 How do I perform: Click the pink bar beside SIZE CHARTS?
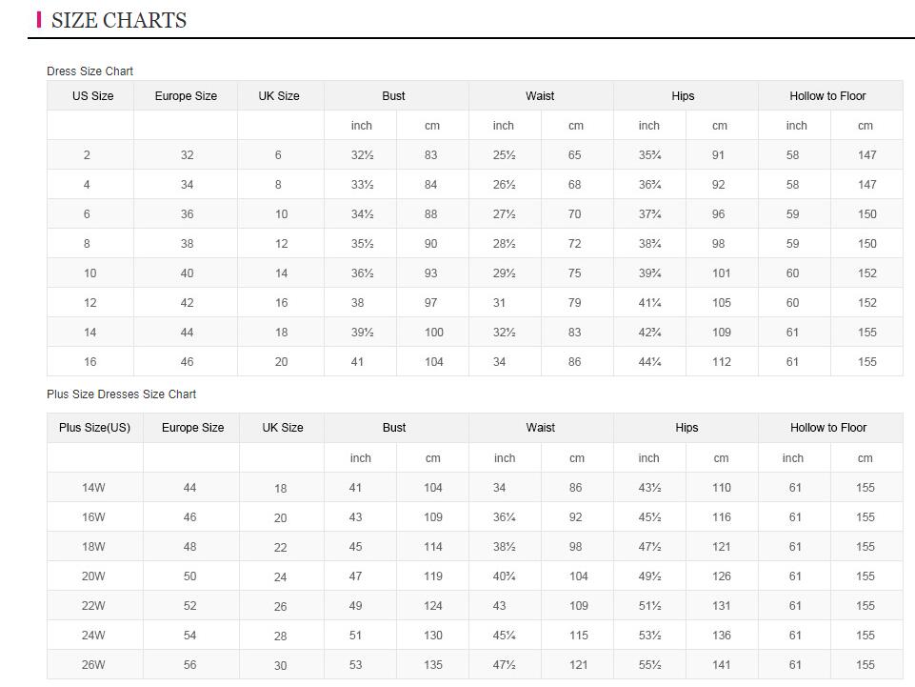click(x=39, y=19)
